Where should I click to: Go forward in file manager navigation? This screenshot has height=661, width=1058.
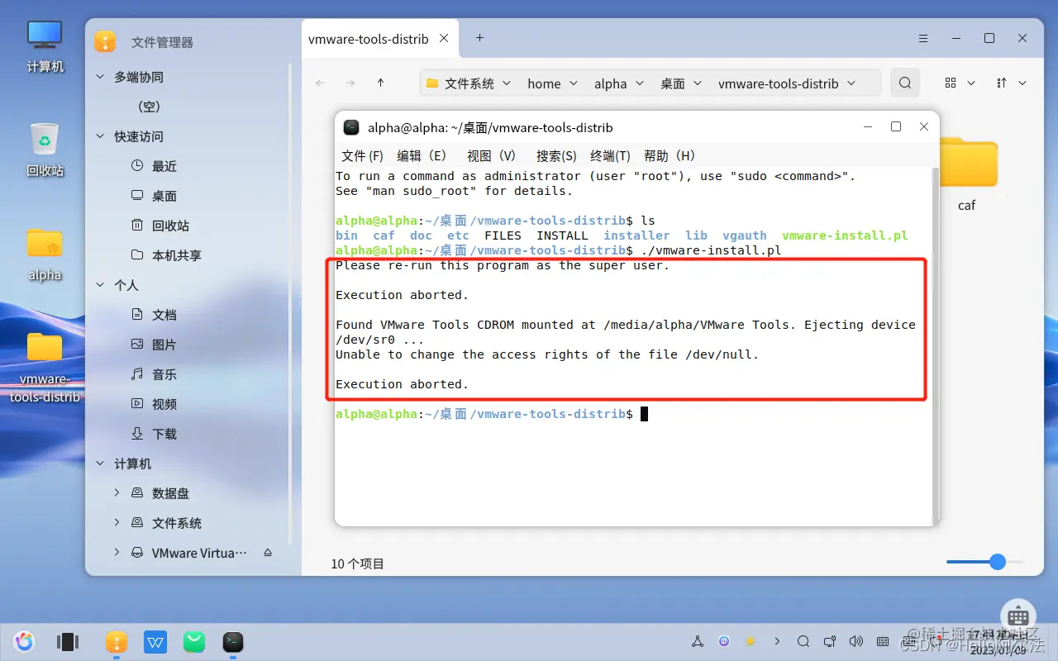coord(350,83)
